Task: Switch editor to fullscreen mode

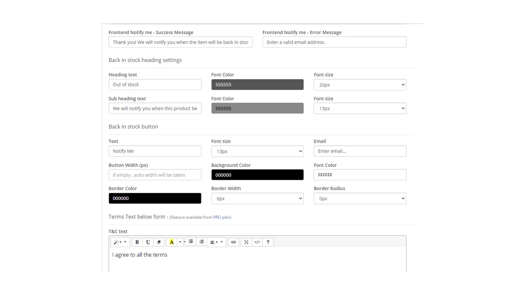Action: 246,242
